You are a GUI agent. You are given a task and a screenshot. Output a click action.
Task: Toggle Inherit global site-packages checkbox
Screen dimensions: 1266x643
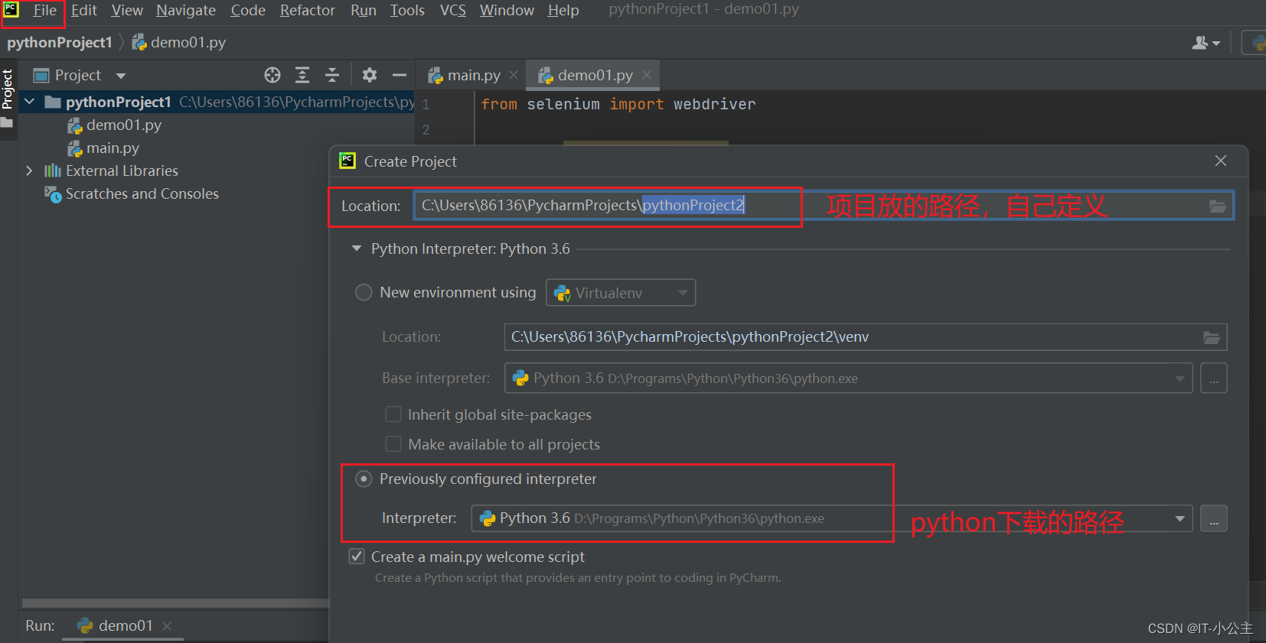[393, 414]
